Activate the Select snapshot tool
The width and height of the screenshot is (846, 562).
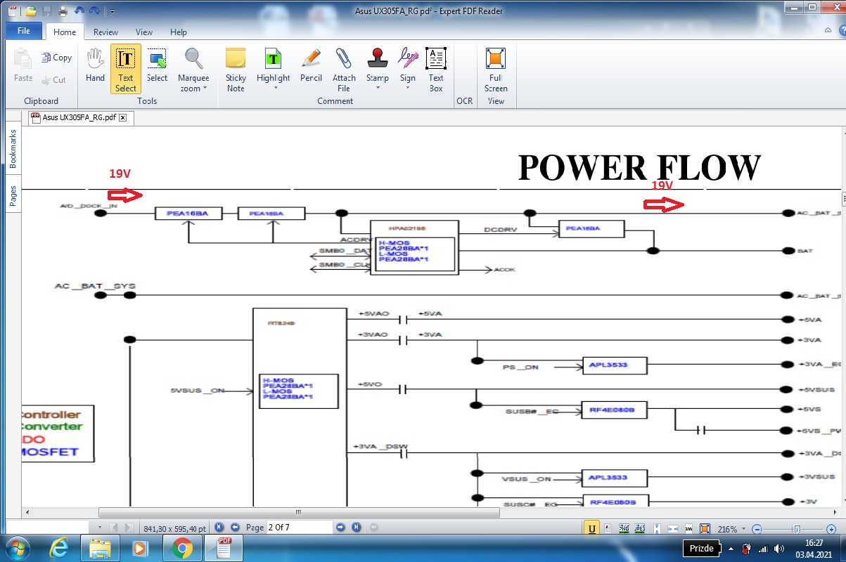157,69
